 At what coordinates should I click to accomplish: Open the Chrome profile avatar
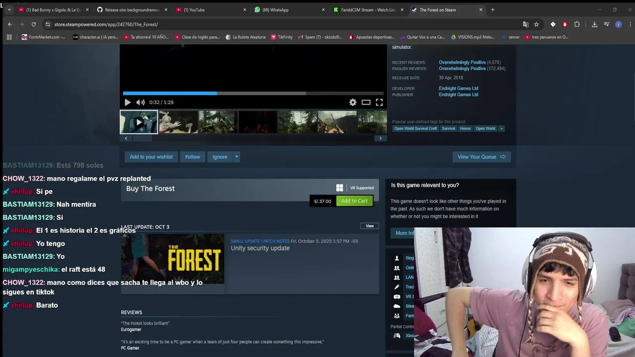618,24
